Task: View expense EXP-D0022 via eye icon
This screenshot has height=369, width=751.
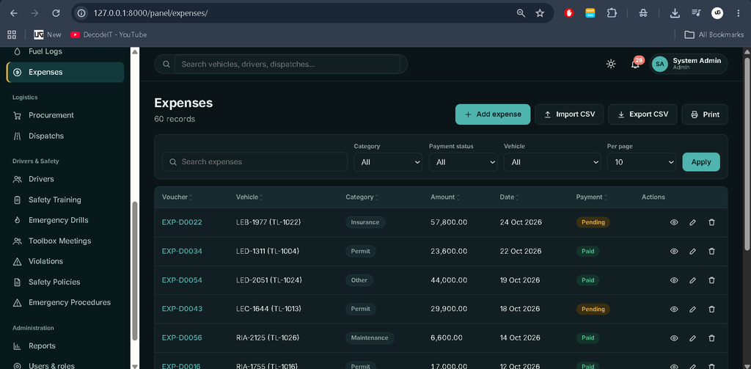Action: pyautogui.click(x=674, y=222)
